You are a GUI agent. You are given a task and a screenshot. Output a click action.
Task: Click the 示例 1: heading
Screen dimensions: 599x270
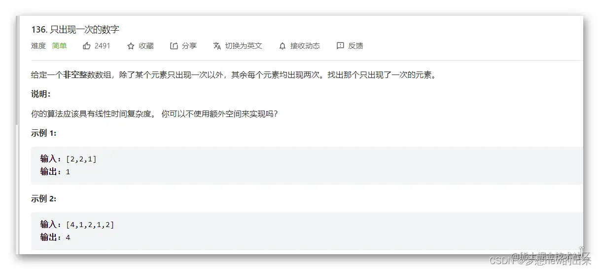(x=43, y=133)
